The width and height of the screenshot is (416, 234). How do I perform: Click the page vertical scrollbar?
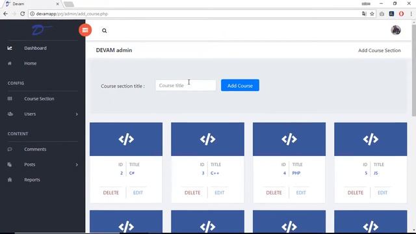click(x=413, y=71)
